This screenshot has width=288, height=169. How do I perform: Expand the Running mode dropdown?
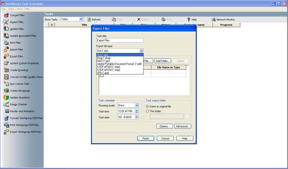[136, 105]
